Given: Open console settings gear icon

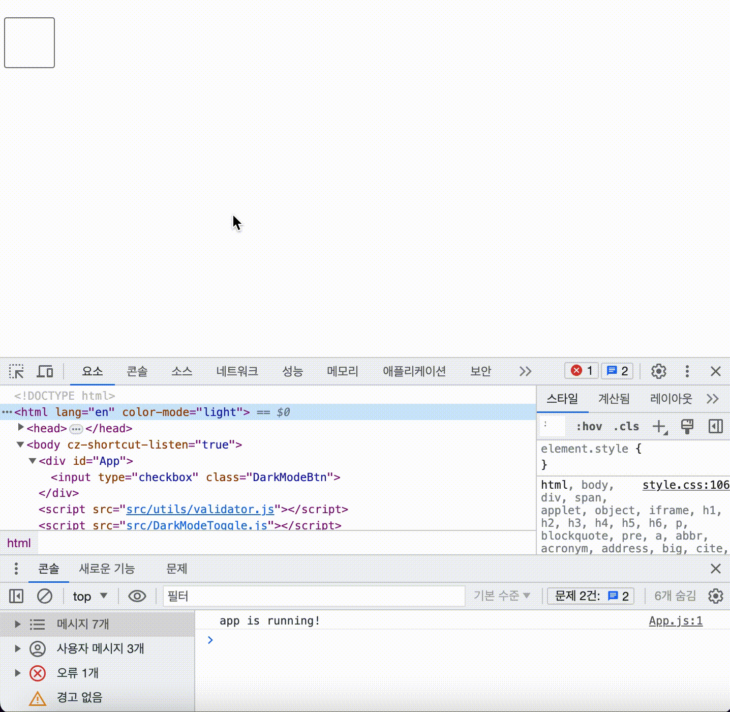Looking at the screenshot, I should point(716,596).
